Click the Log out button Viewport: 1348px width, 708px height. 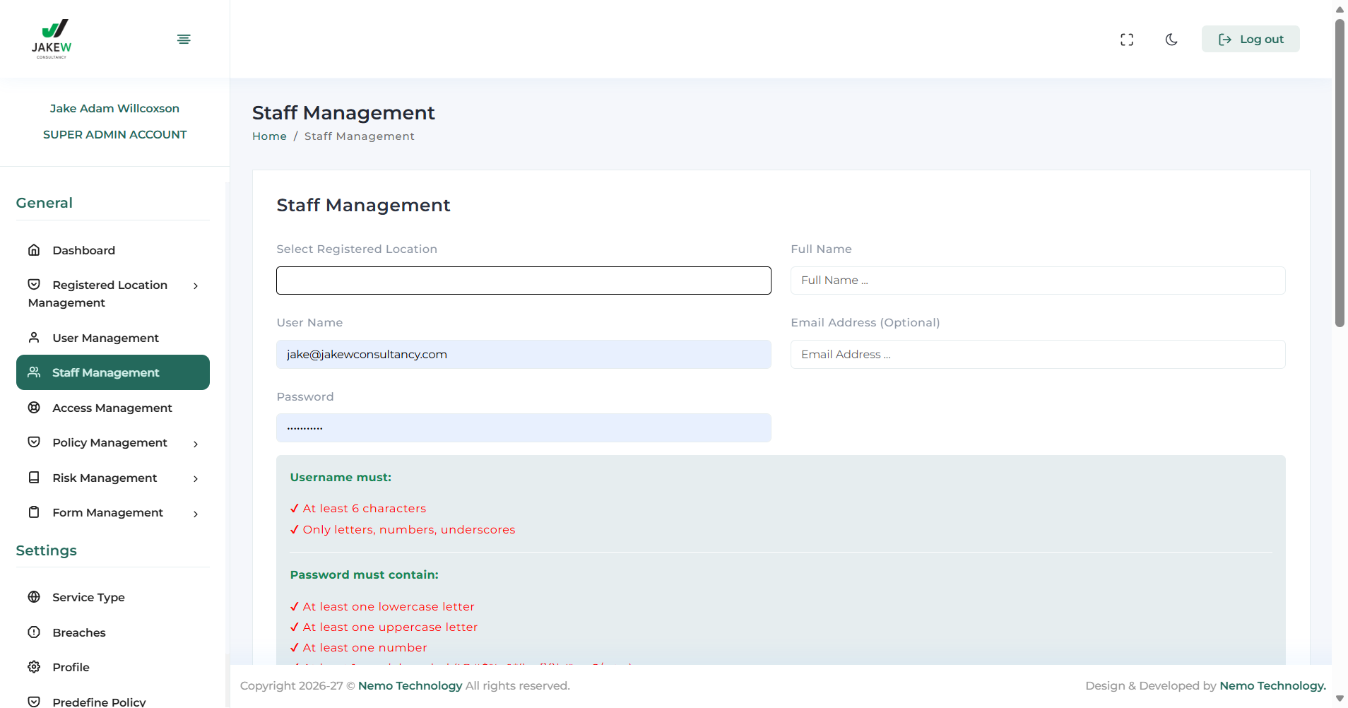tap(1251, 40)
